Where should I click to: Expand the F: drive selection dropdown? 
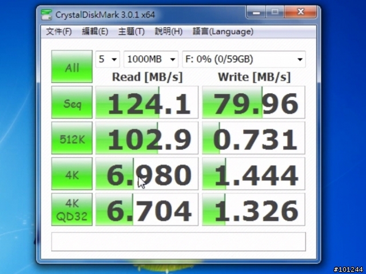(244, 59)
